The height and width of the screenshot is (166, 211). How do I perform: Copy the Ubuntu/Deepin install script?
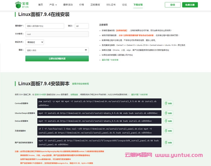168,113
